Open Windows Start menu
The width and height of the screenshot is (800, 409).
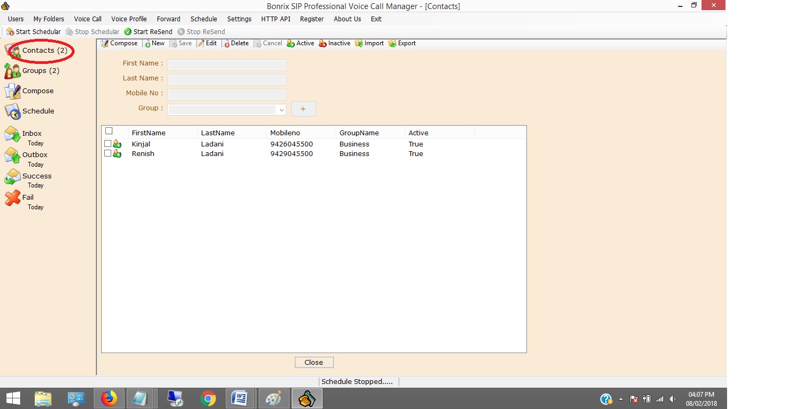point(13,398)
